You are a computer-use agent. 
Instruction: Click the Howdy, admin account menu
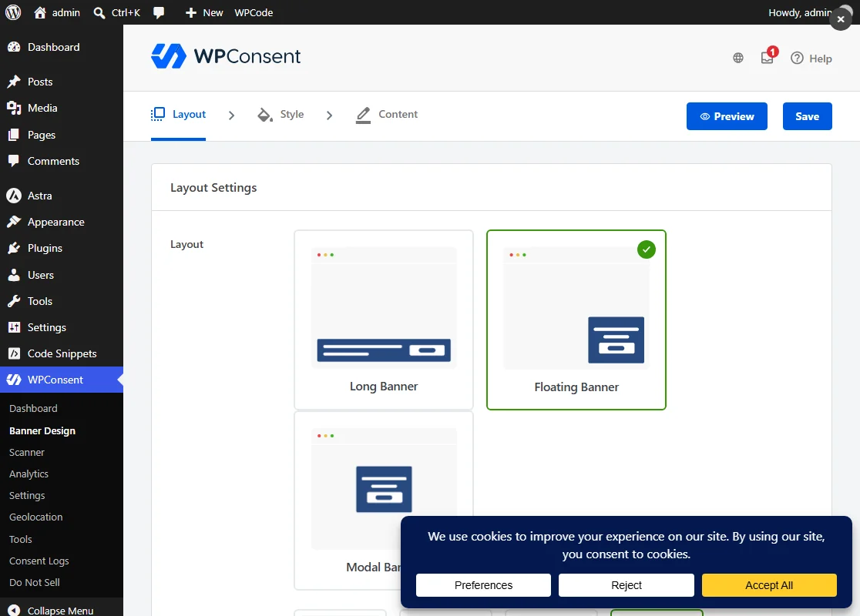tap(800, 12)
